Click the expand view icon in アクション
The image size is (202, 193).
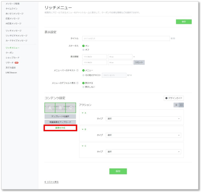[181, 105]
